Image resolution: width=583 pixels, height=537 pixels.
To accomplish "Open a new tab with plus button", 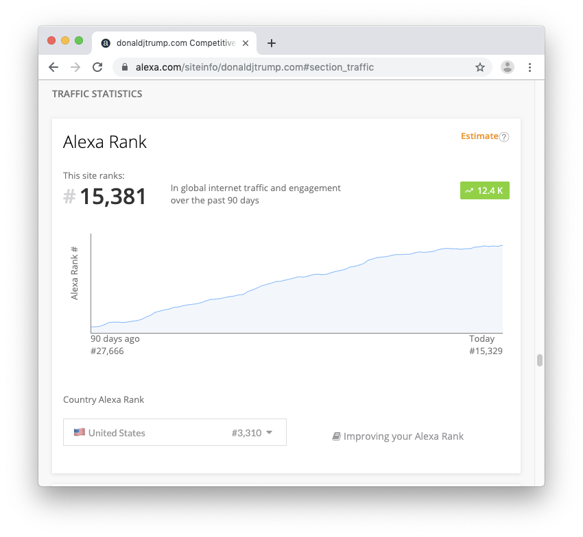I will (x=272, y=43).
